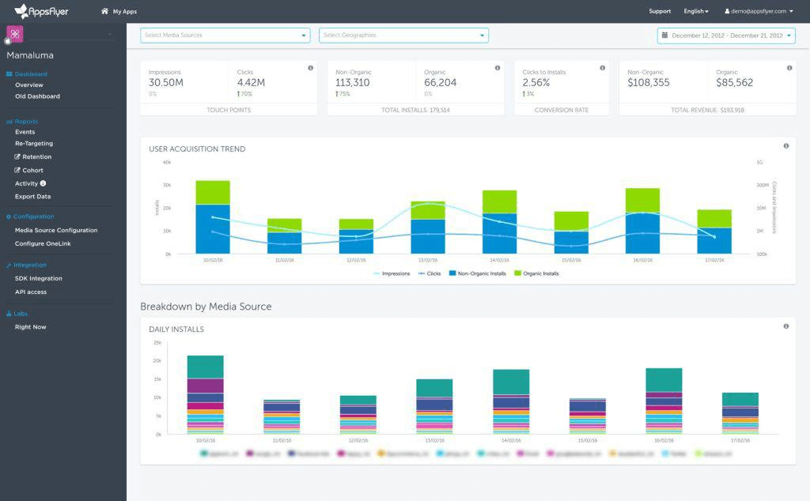Click the info icon on User Acquisition Trend
Screen dimensions: 810x501
tap(785, 145)
